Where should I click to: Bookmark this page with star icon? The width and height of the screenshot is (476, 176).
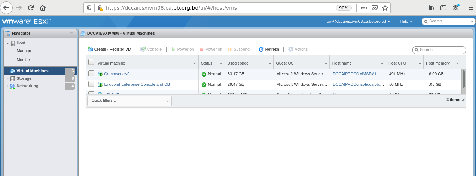tap(385, 7)
